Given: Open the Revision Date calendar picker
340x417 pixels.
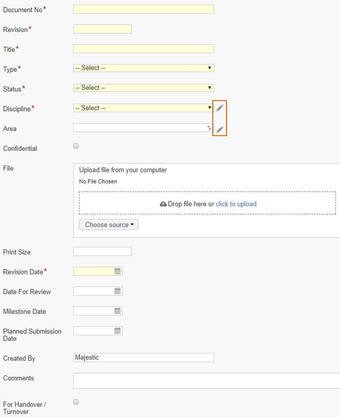Looking at the screenshot, I should click(118, 271).
